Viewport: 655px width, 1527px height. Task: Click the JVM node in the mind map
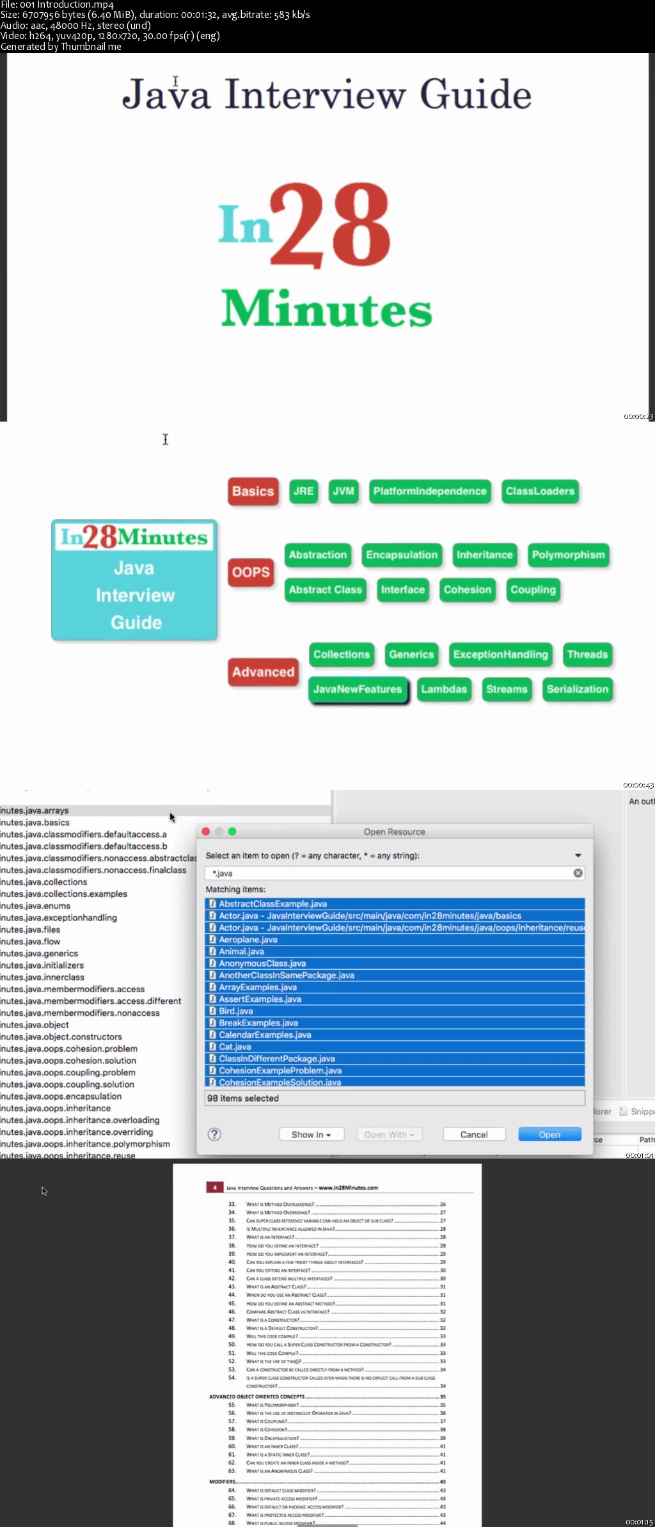pos(343,491)
